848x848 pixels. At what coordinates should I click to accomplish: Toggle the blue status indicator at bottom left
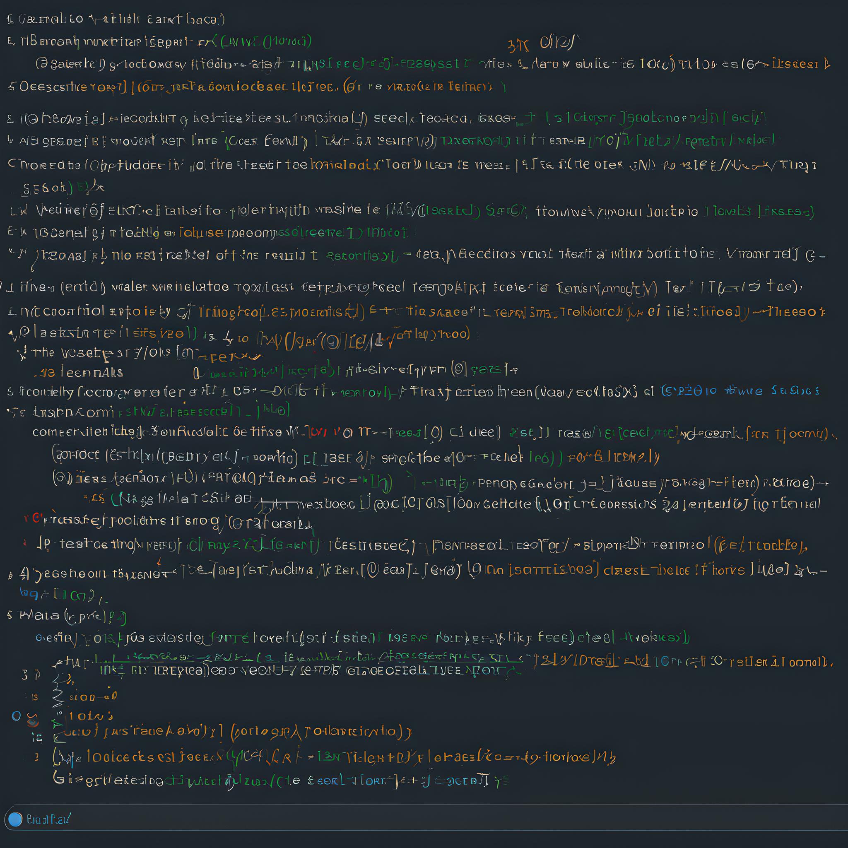click(x=15, y=819)
